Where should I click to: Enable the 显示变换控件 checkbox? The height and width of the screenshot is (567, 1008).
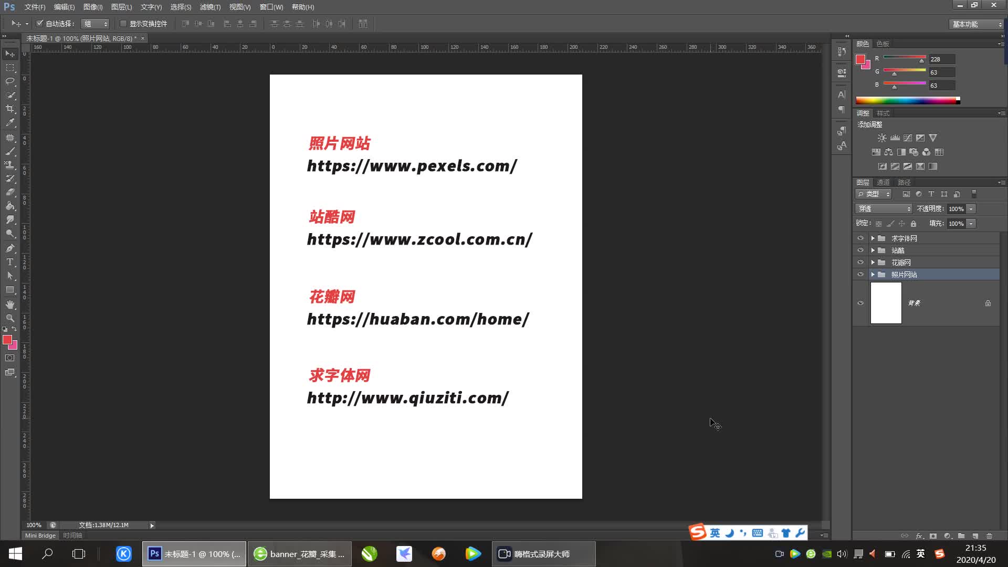[x=123, y=24]
